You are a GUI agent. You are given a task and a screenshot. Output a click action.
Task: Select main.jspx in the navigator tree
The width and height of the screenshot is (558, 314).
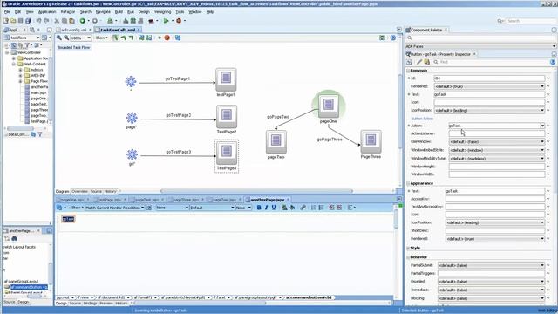click(x=38, y=92)
